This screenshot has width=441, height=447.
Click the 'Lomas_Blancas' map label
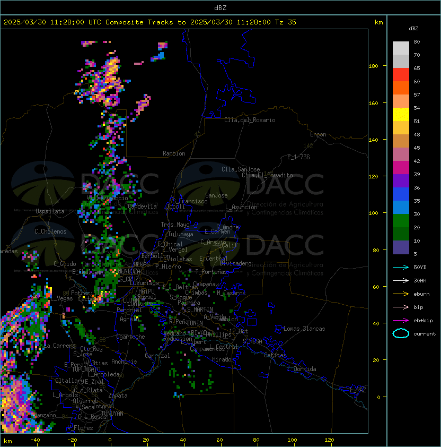[x=304, y=329]
